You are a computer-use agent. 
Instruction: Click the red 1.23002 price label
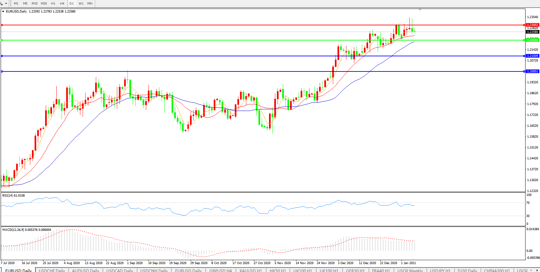[532, 25]
